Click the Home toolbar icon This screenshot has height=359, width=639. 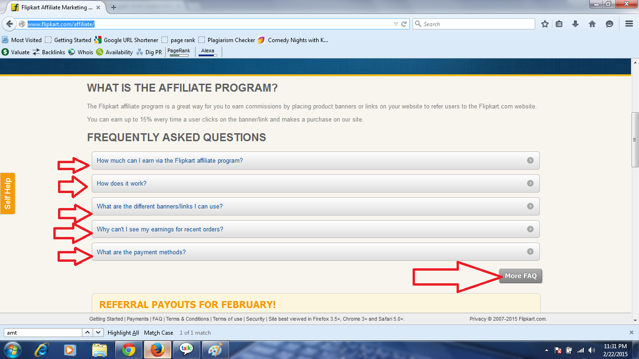(x=592, y=24)
